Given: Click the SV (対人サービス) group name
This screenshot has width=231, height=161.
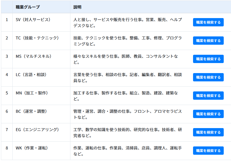Looking at the screenshot, I should [x=33, y=20].
